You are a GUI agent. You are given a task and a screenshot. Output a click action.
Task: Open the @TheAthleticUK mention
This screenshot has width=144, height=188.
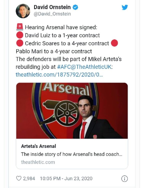pyautogui.click(x=91, y=67)
